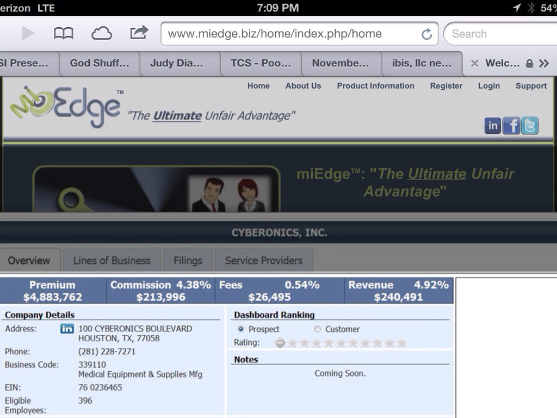Show more tabs with double chevron
This screenshot has width=557, height=418.
pos(543,63)
